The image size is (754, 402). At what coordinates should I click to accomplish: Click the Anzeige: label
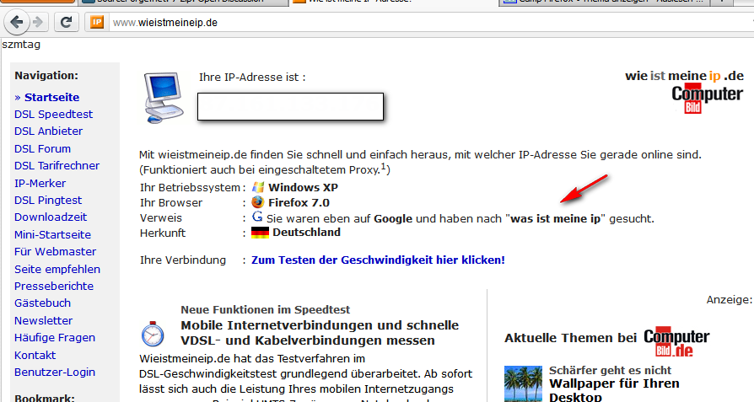729,300
